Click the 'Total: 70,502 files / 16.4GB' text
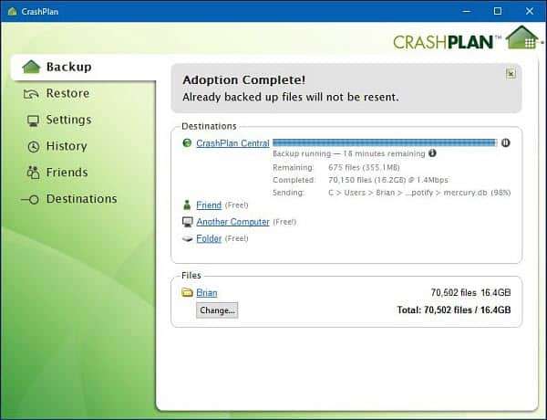This screenshot has height=420, width=547. (454, 310)
